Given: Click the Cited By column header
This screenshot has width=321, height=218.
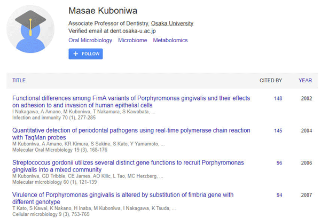Looking at the screenshot, I should [271, 81].
